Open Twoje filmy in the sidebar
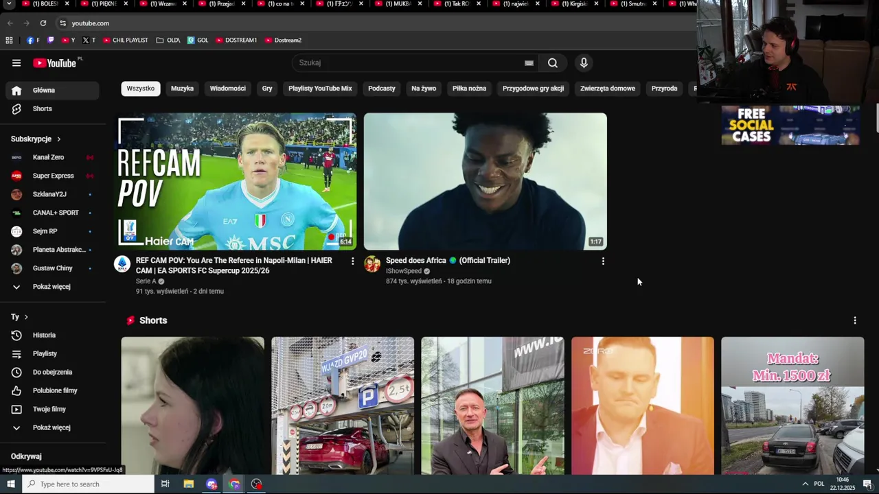Screen dimensions: 879x494 coord(52,410)
